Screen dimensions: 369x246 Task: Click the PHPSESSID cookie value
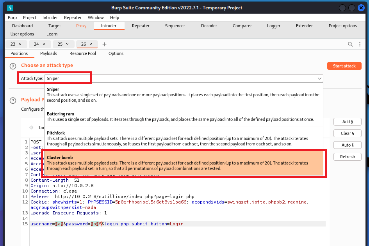point(151,202)
